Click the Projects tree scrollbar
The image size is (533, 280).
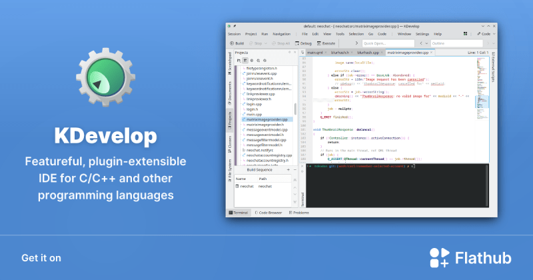click(295, 109)
